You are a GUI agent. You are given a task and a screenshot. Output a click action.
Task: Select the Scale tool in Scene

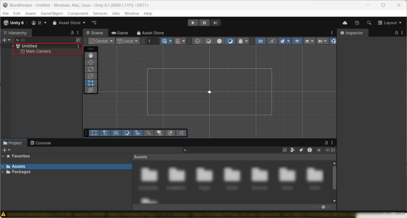pos(91,76)
